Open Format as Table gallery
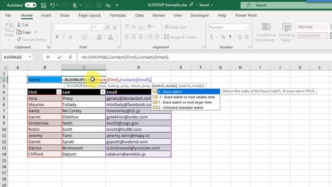The image size is (332, 187). [x=286, y=32]
